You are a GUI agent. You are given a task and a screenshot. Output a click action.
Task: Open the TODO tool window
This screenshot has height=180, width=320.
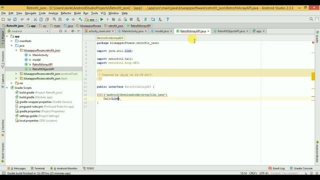(x=88, y=168)
